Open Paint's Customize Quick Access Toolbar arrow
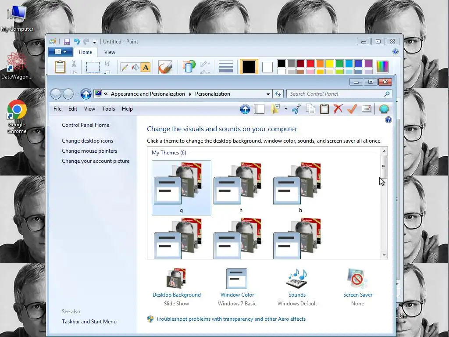449x337 pixels. coord(94,42)
